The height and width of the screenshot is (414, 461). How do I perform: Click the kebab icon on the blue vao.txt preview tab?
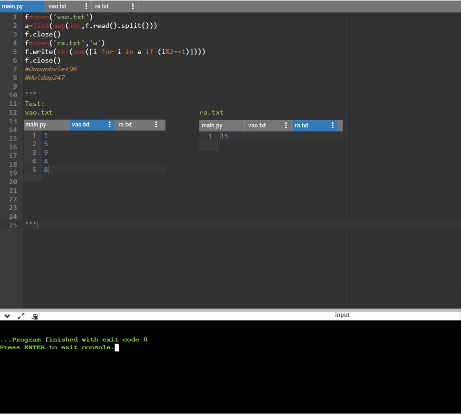[109, 125]
